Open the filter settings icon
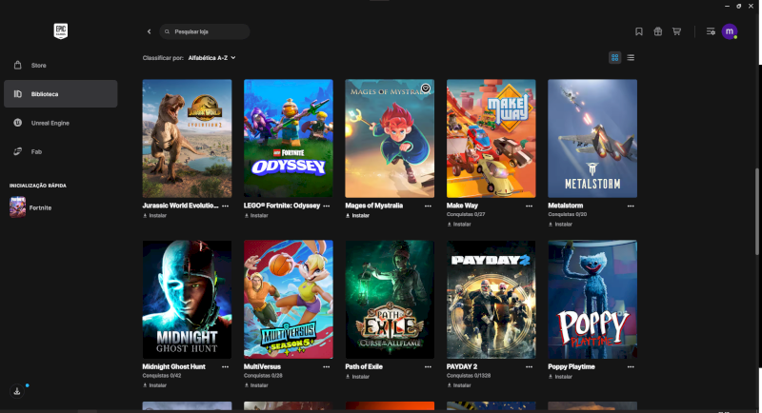762x413 pixels. 711,31
